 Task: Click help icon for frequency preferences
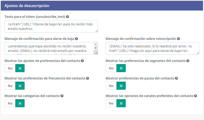(x=88, y=78)
